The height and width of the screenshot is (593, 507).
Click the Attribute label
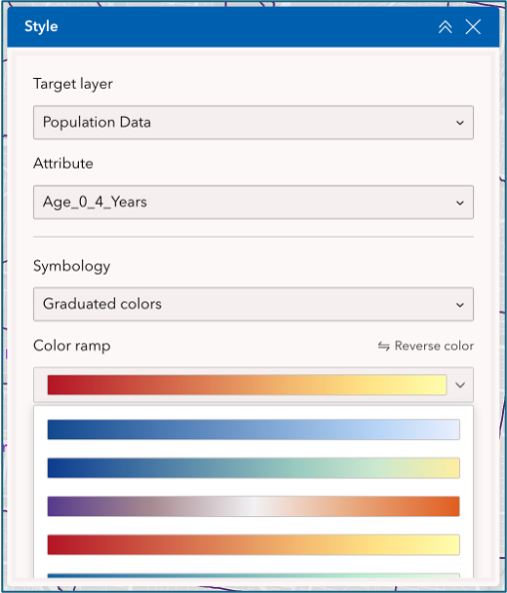point(63,164)
